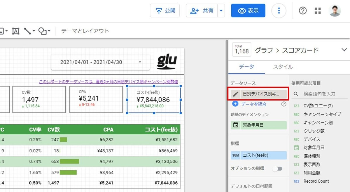Image resolution: width=350 pixels, height=192 pixels.
Task: Switch to the スタイル tab
Action: [283, 67]
